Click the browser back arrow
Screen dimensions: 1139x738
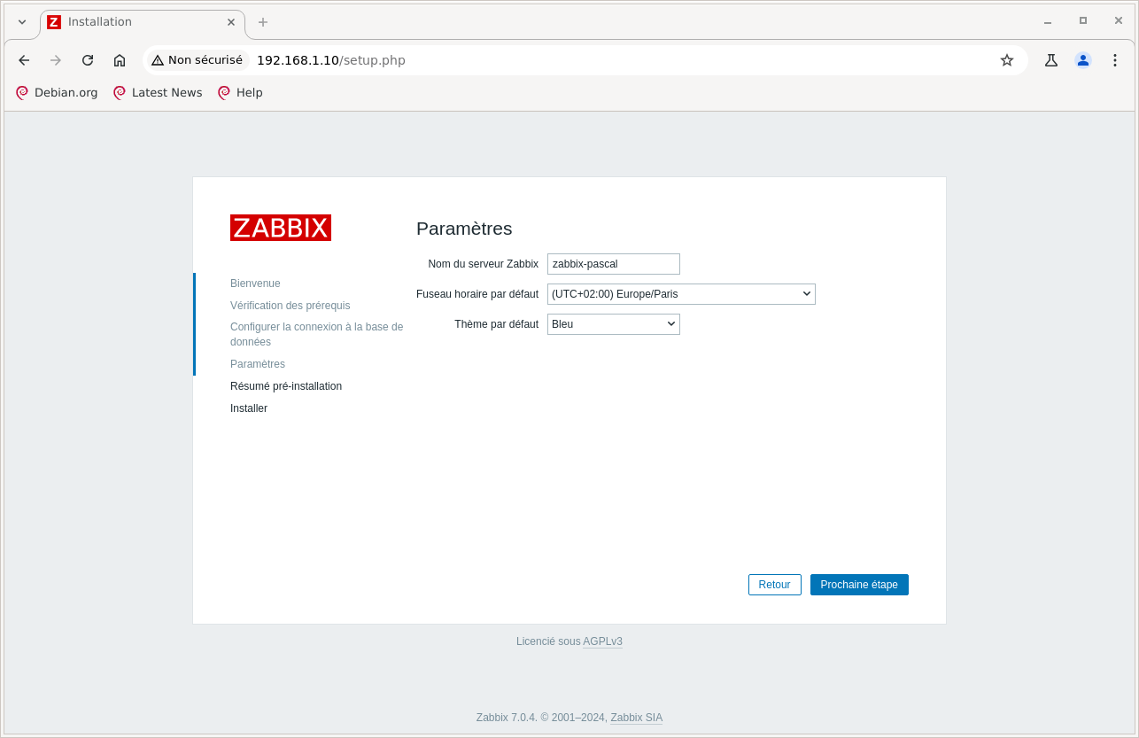[x=24, y=60]
